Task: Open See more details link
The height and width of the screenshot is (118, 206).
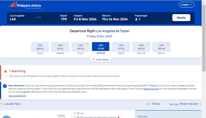Action: [x=17, y=96]
